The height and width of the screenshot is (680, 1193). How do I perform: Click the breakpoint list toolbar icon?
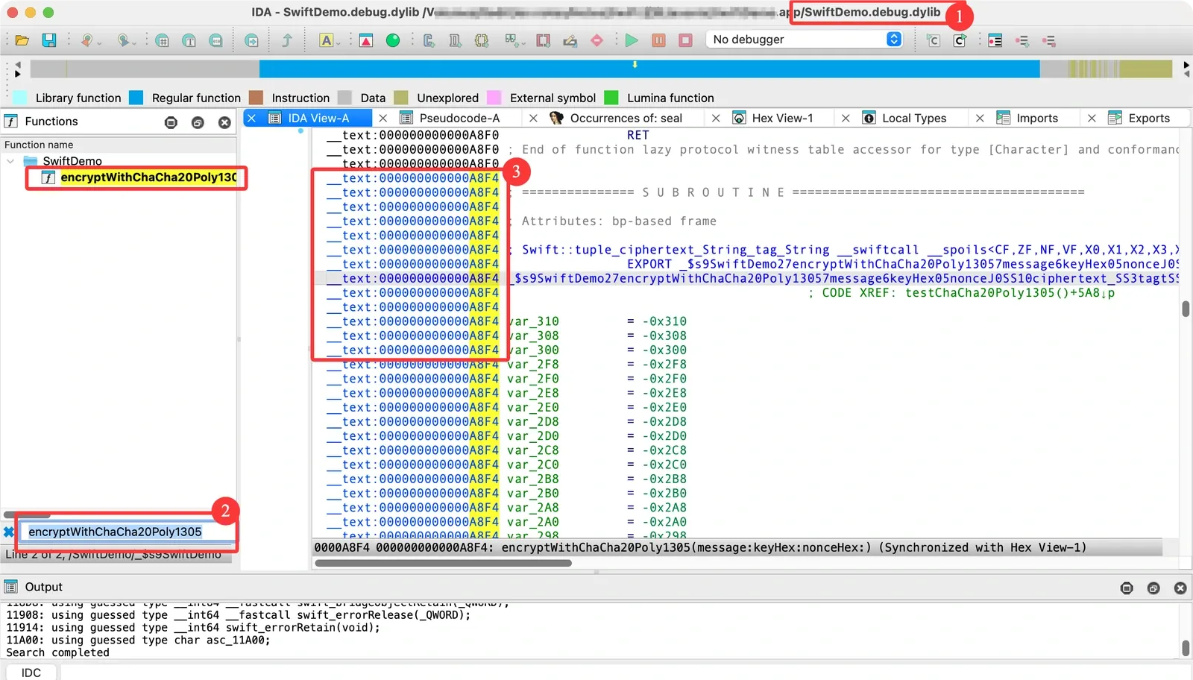[995, 40]
